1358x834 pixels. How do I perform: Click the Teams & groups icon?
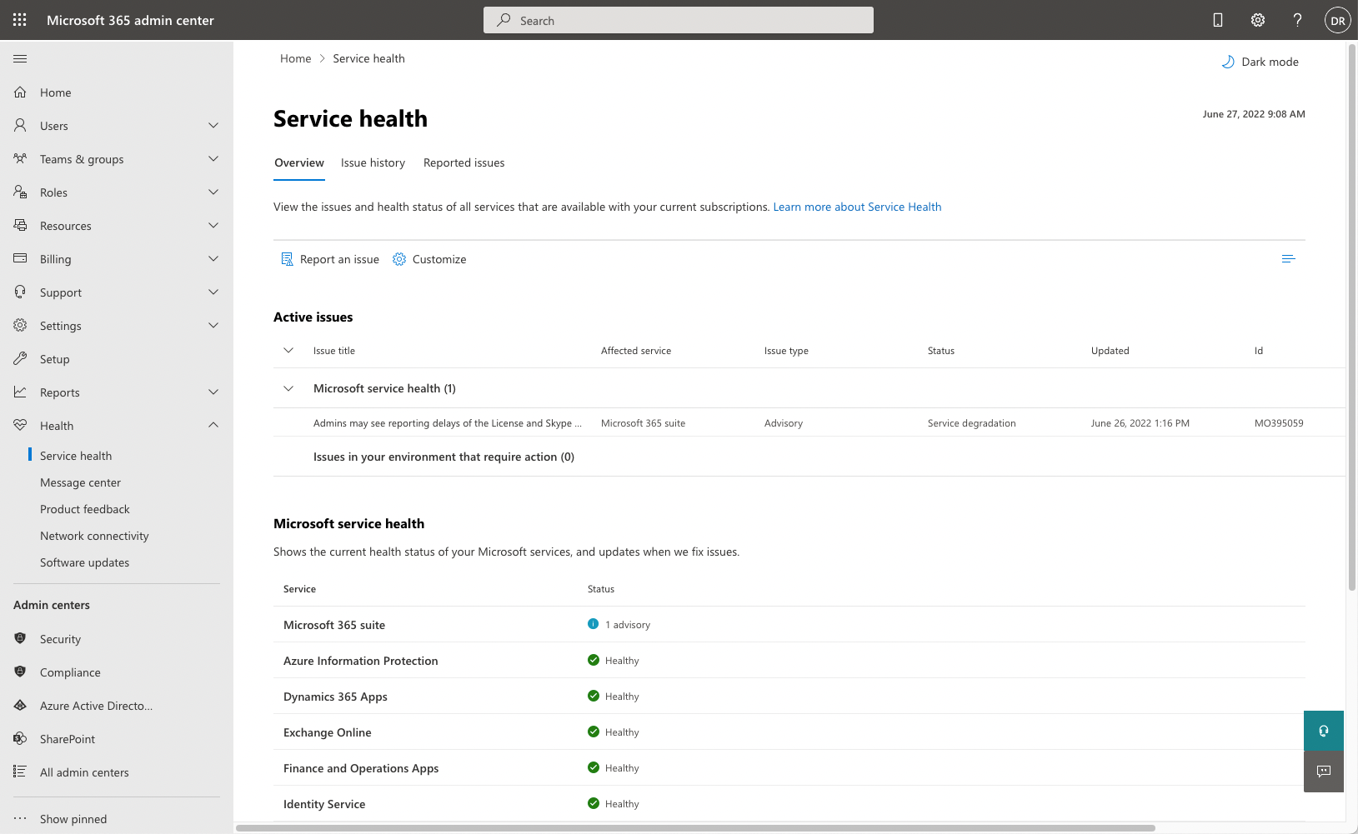pos(20,158)
